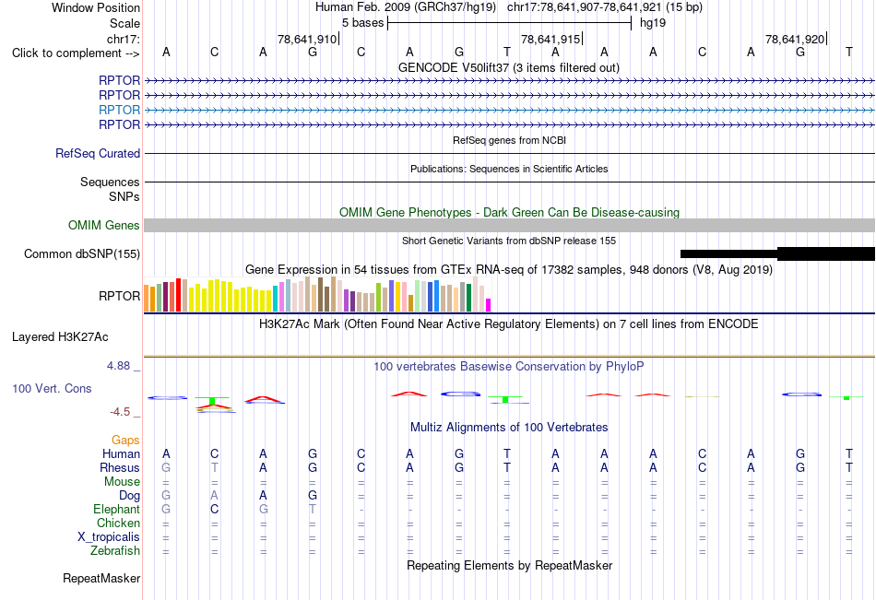Open 'Publications: Sequences in Scientific Articles' title
Image resolution: width=876 pixels, height=600 pixels.
coord(509,169)
